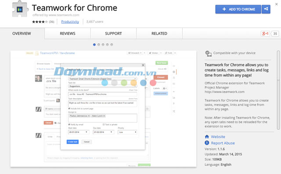The height and width of the screenshot is (174, 281).
Task: Remove Adam Lynch from Assign to
Action: coord(104,116)
